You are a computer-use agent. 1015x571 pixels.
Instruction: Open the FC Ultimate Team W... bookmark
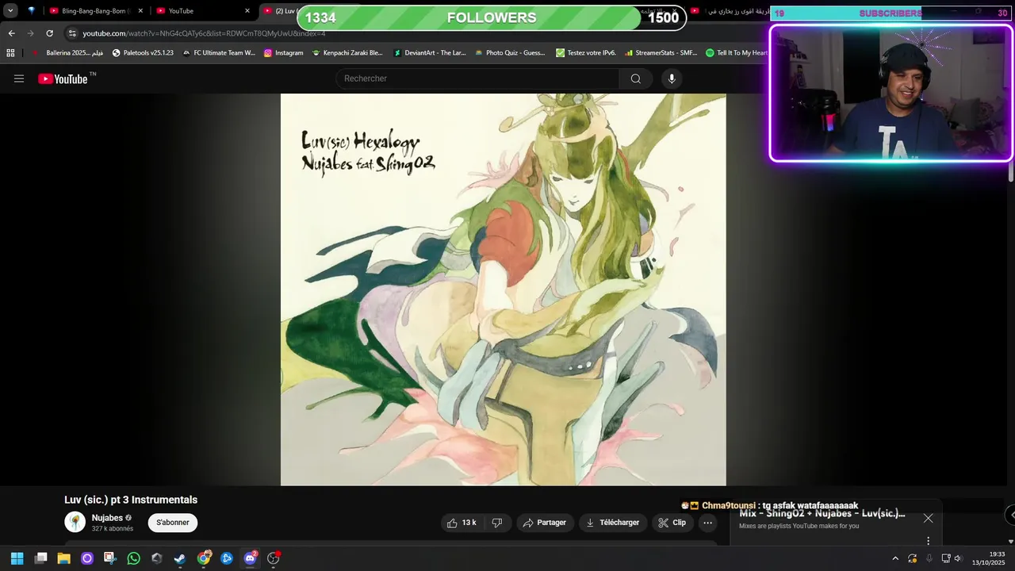pyautogui.click(x=219, y=53)
